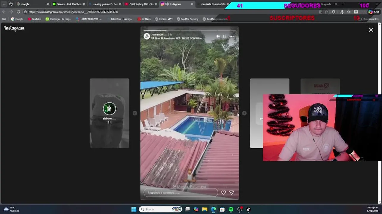The width and height of the screenshot is (382, 214).
Task: Go to next story with right arrow
Action: [x=244, y=113]
